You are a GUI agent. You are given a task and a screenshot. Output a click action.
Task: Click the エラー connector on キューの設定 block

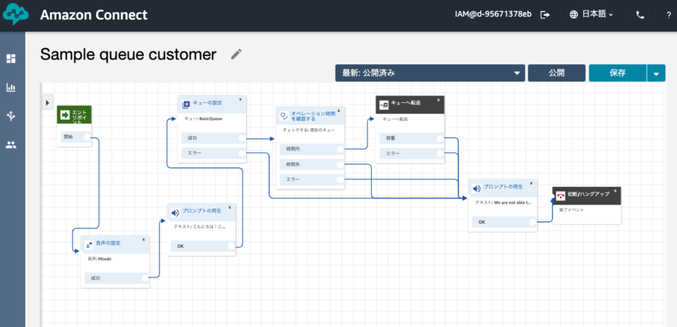[242, 153]
